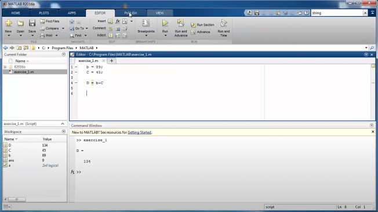Select the Run Section icon
The height and width of the screenshot is (212, 378).
[193, 25]
